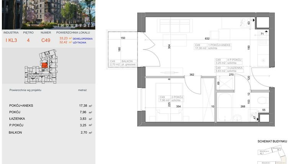Click the 'DEWELOPERSKA' area label
Screen dimensions: 291x164
(x=83, y=39)
